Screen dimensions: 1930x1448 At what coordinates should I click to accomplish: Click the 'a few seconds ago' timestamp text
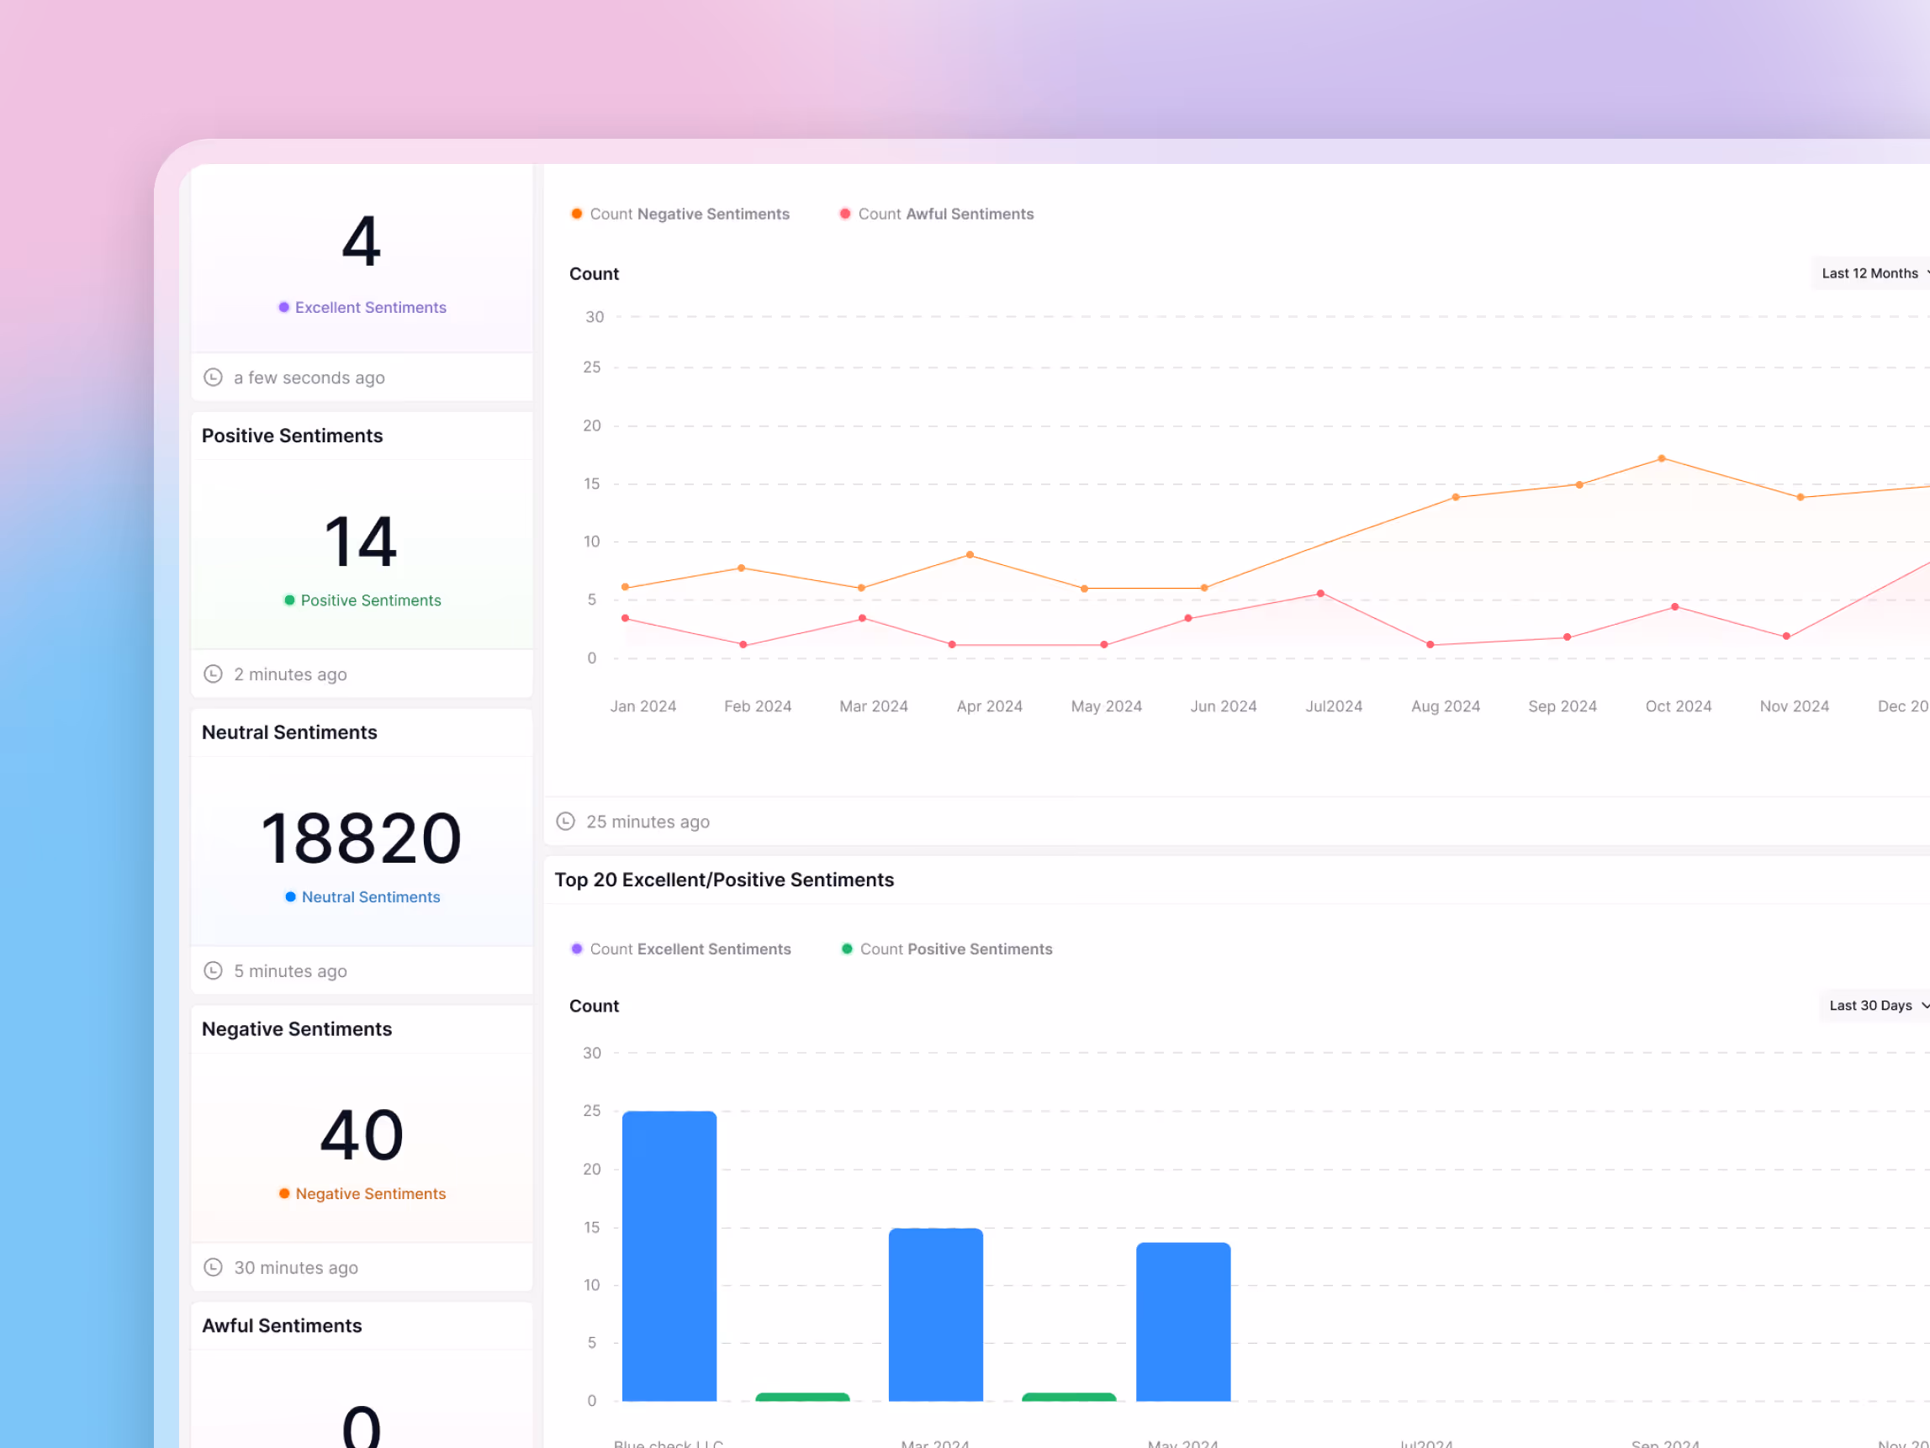[x=309, y=378]
